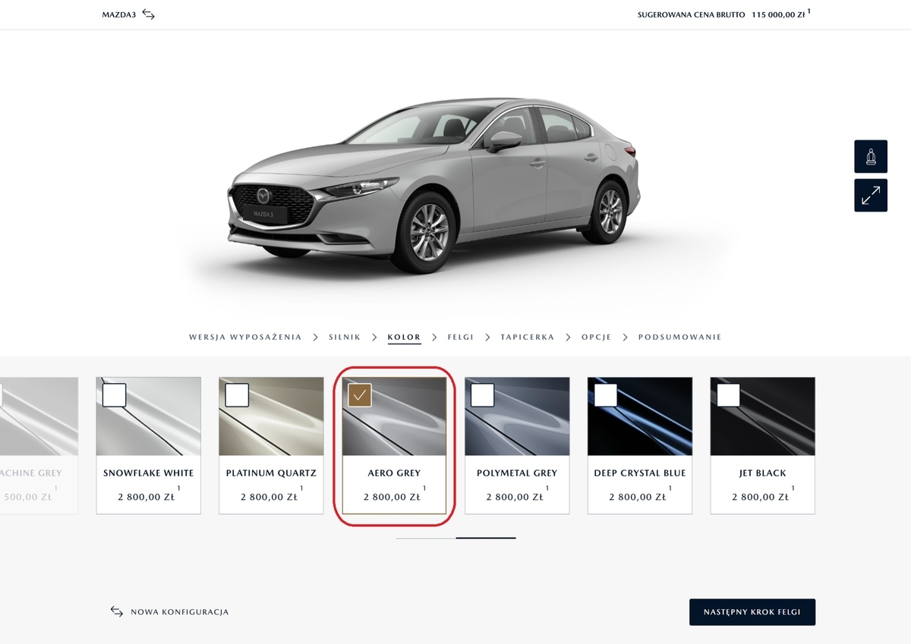Screen dimensions: 911x644
Task: Open interior seat view icon
Action: coord(870,157)
